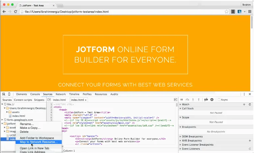Viewport: 254px width, 153px height.
Task: Bookmark the page with the star icon
Action: (x=226, y=12)
